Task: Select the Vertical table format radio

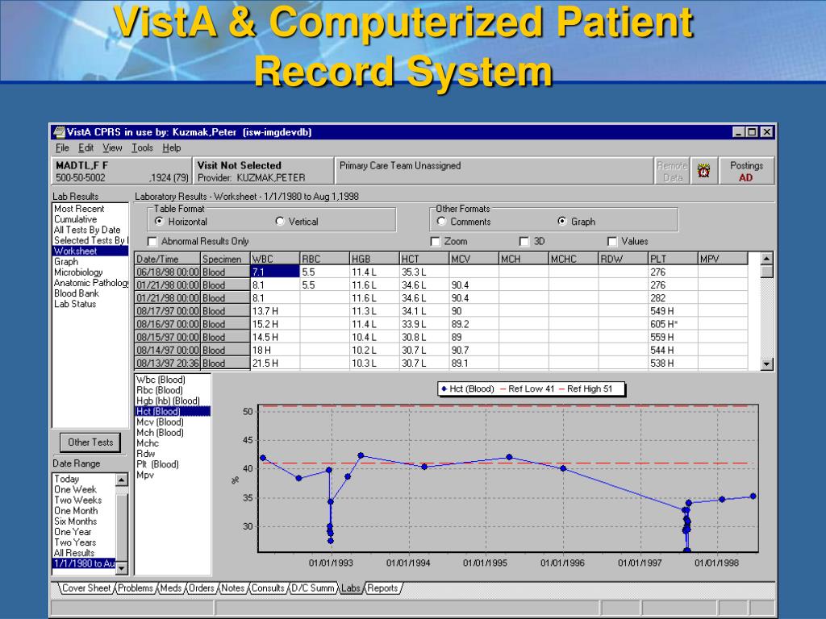Action: (x=280, y=222)
